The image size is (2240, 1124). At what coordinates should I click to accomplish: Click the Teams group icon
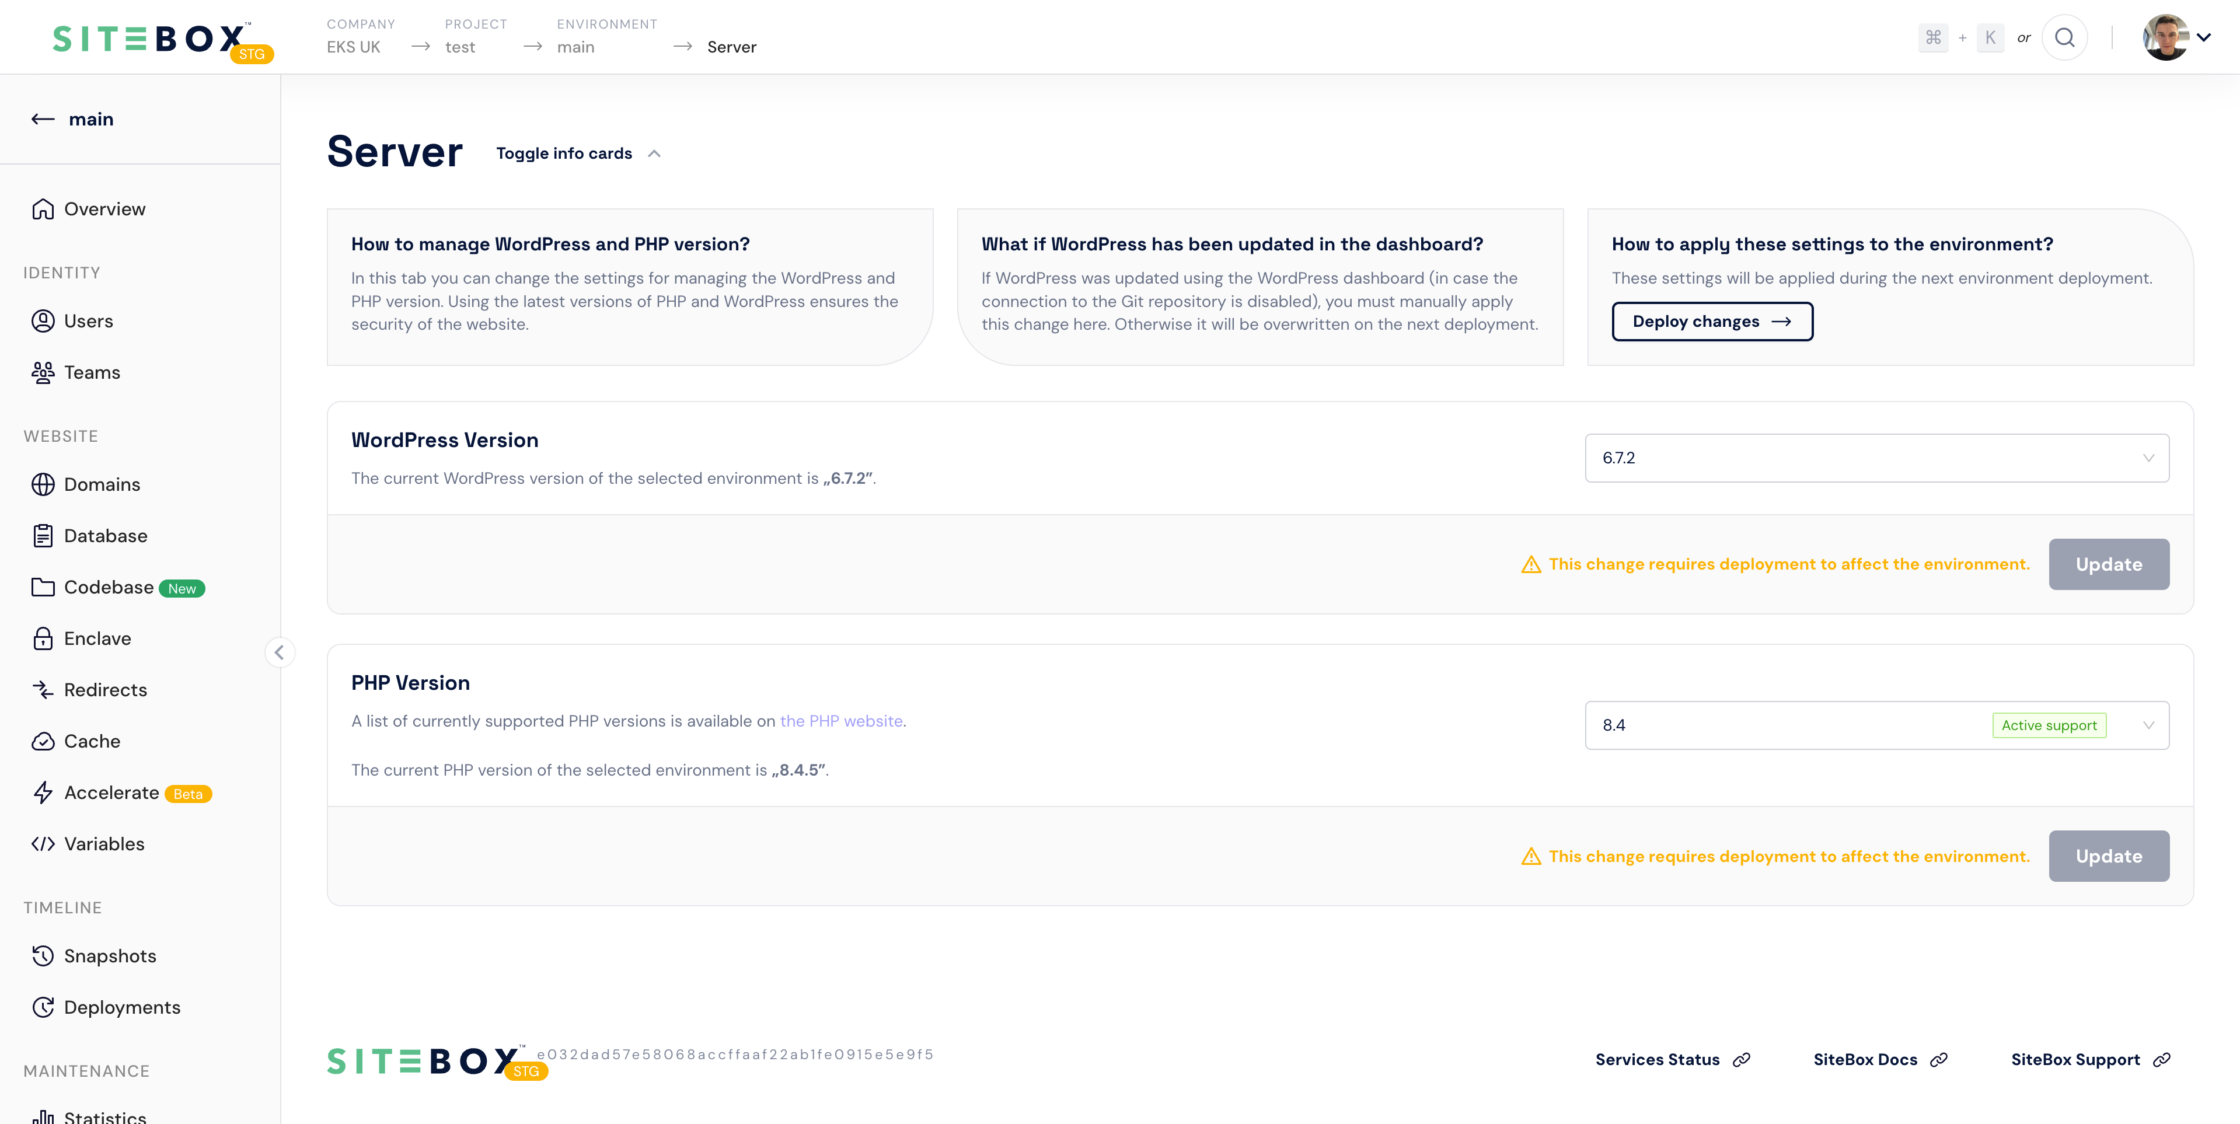[x=43, y=373]
